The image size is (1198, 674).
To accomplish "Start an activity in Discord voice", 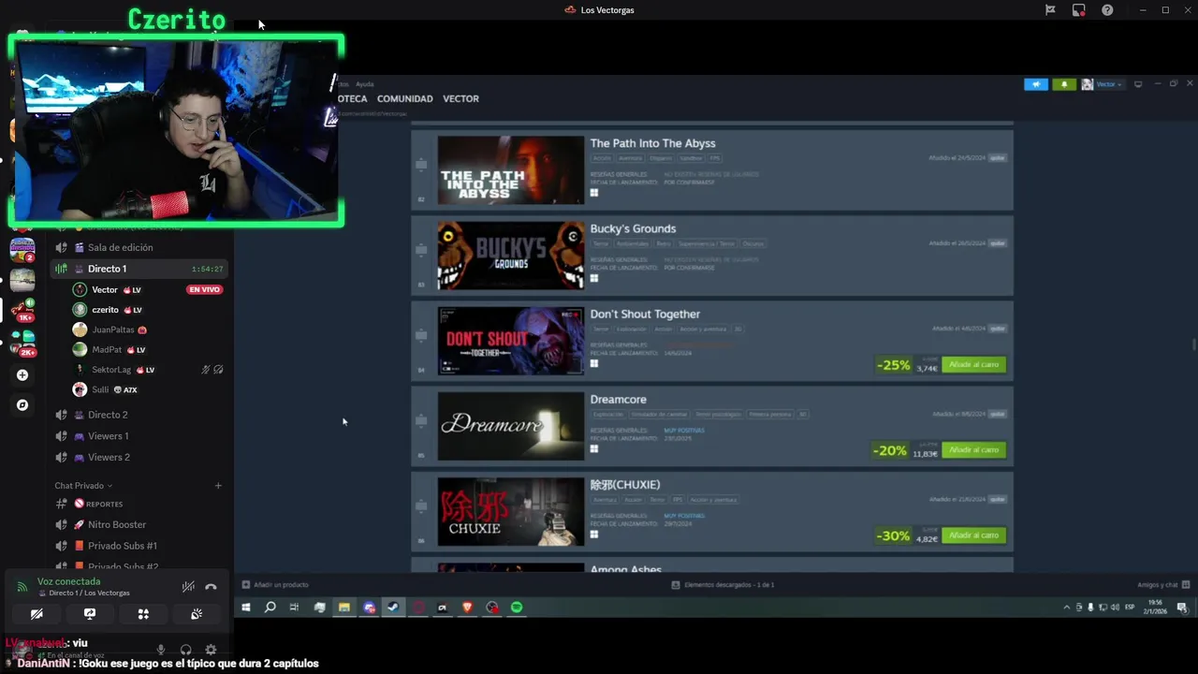I will 143,614.
